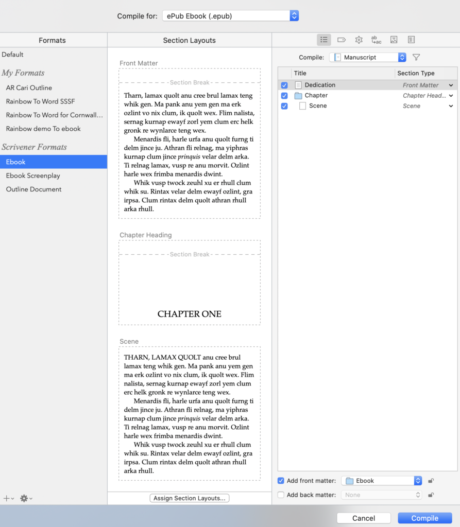Select the Chapter Heading layout preview

pos(189,282)
